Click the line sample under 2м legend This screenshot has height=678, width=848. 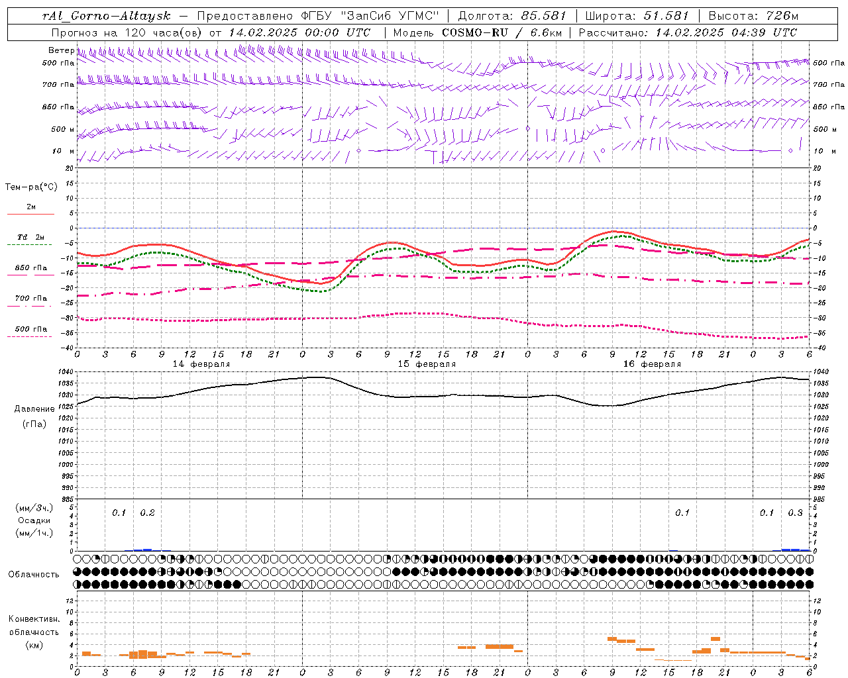[30, 214]
